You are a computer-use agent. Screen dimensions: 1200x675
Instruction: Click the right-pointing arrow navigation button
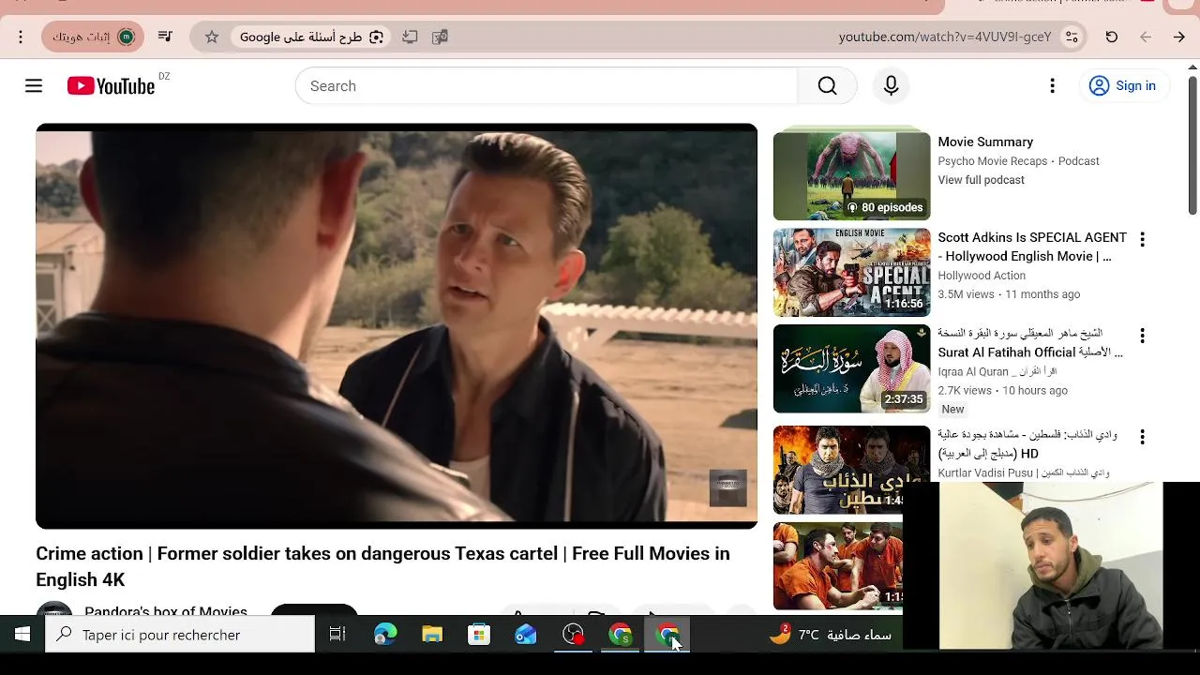point(1179,37)
